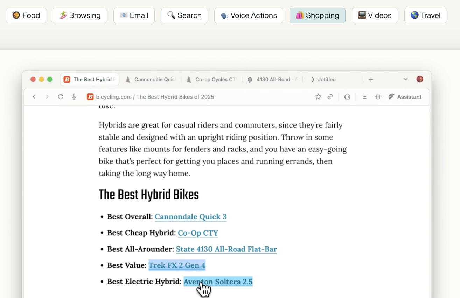Select the Videos category chip
This screenshot has height=298, width=460.
tap(375, 15)
